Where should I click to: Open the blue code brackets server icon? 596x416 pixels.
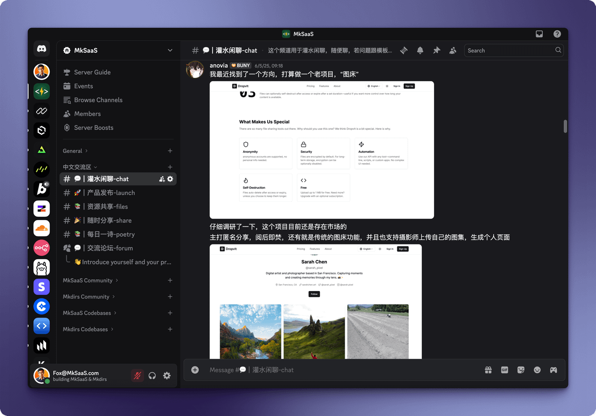point(42,326)
